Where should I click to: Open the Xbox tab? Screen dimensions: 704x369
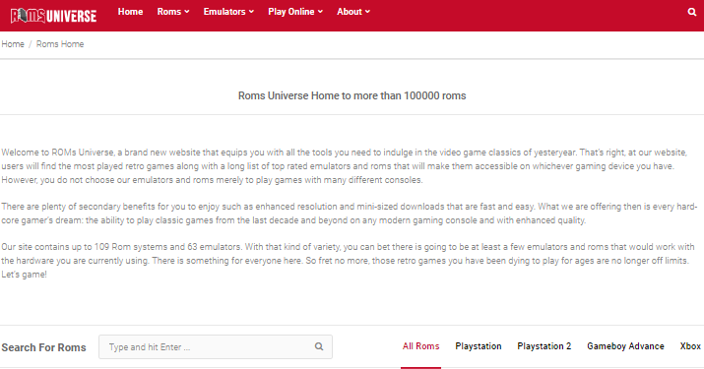tap(690, 346)
